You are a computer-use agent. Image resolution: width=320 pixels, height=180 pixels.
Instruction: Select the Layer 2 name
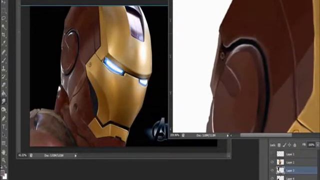coord(290,162)
